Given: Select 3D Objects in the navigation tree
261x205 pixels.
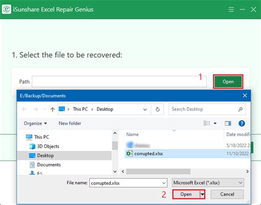Looking at the screenshot, I should (48, 147).
